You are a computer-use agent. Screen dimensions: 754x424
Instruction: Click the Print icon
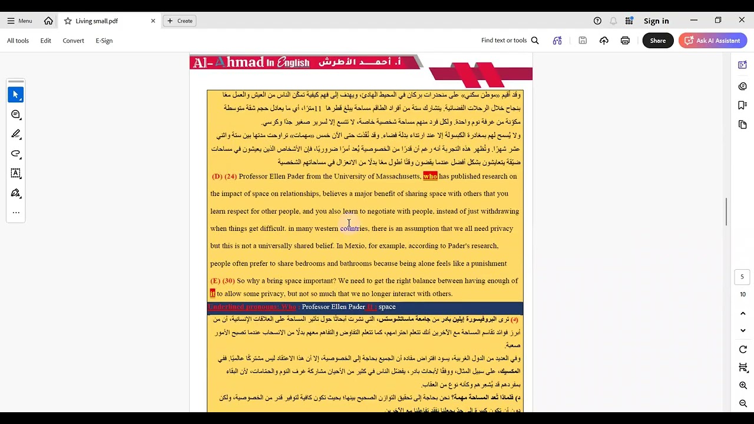(x=625, y=41)
